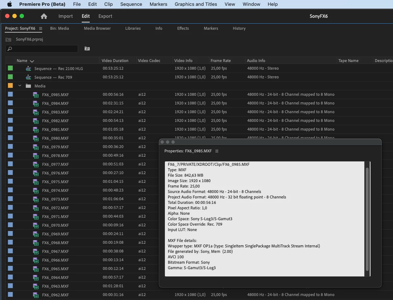Click the FX6_0985.MXF clip icon

pyautogui.click(x=36, y=95)
